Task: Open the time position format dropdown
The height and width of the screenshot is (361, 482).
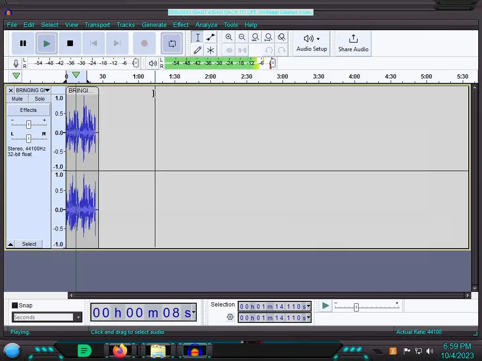Action: coord(193,312)
